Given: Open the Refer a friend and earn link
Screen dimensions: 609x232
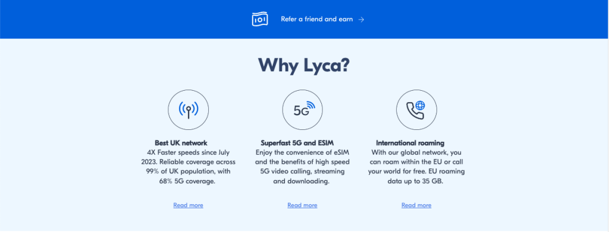Looking at the screenshot, I should pyautogui.click(x=317, y=19).
